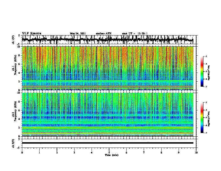This screenshot has height=171, width=221.
Task: Click the "-3" label on ch.1 color bar
Action: (206, 56)
